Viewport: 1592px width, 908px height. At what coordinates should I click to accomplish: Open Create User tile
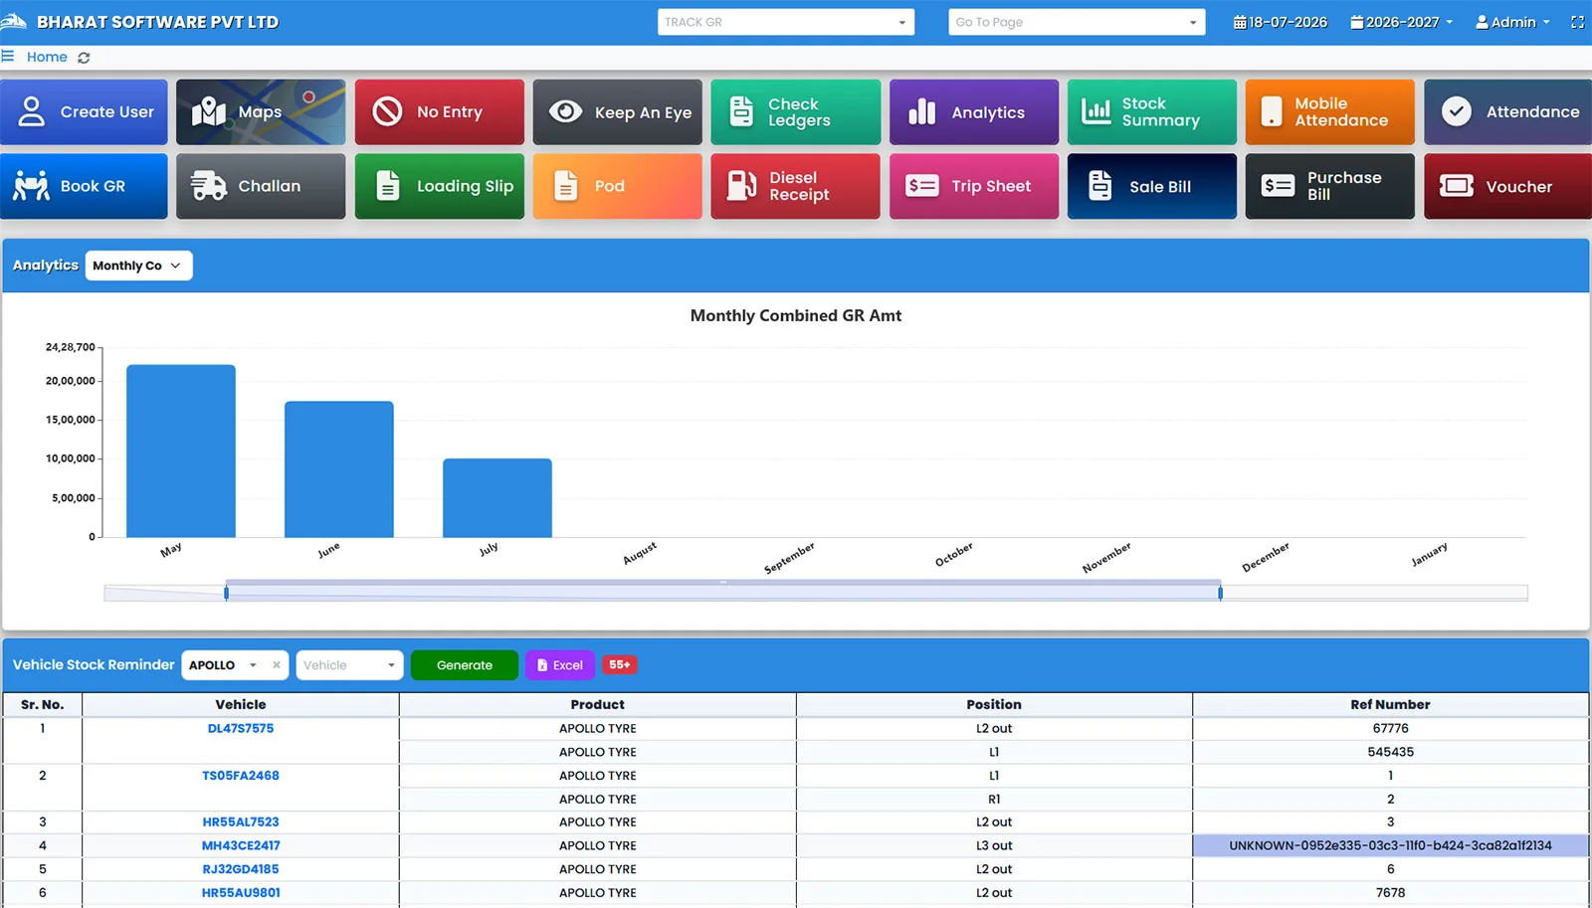pos(85,112)
